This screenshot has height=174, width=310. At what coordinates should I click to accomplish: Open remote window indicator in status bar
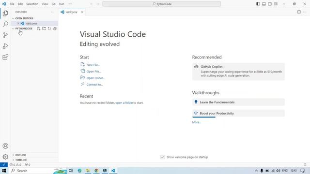4,165
